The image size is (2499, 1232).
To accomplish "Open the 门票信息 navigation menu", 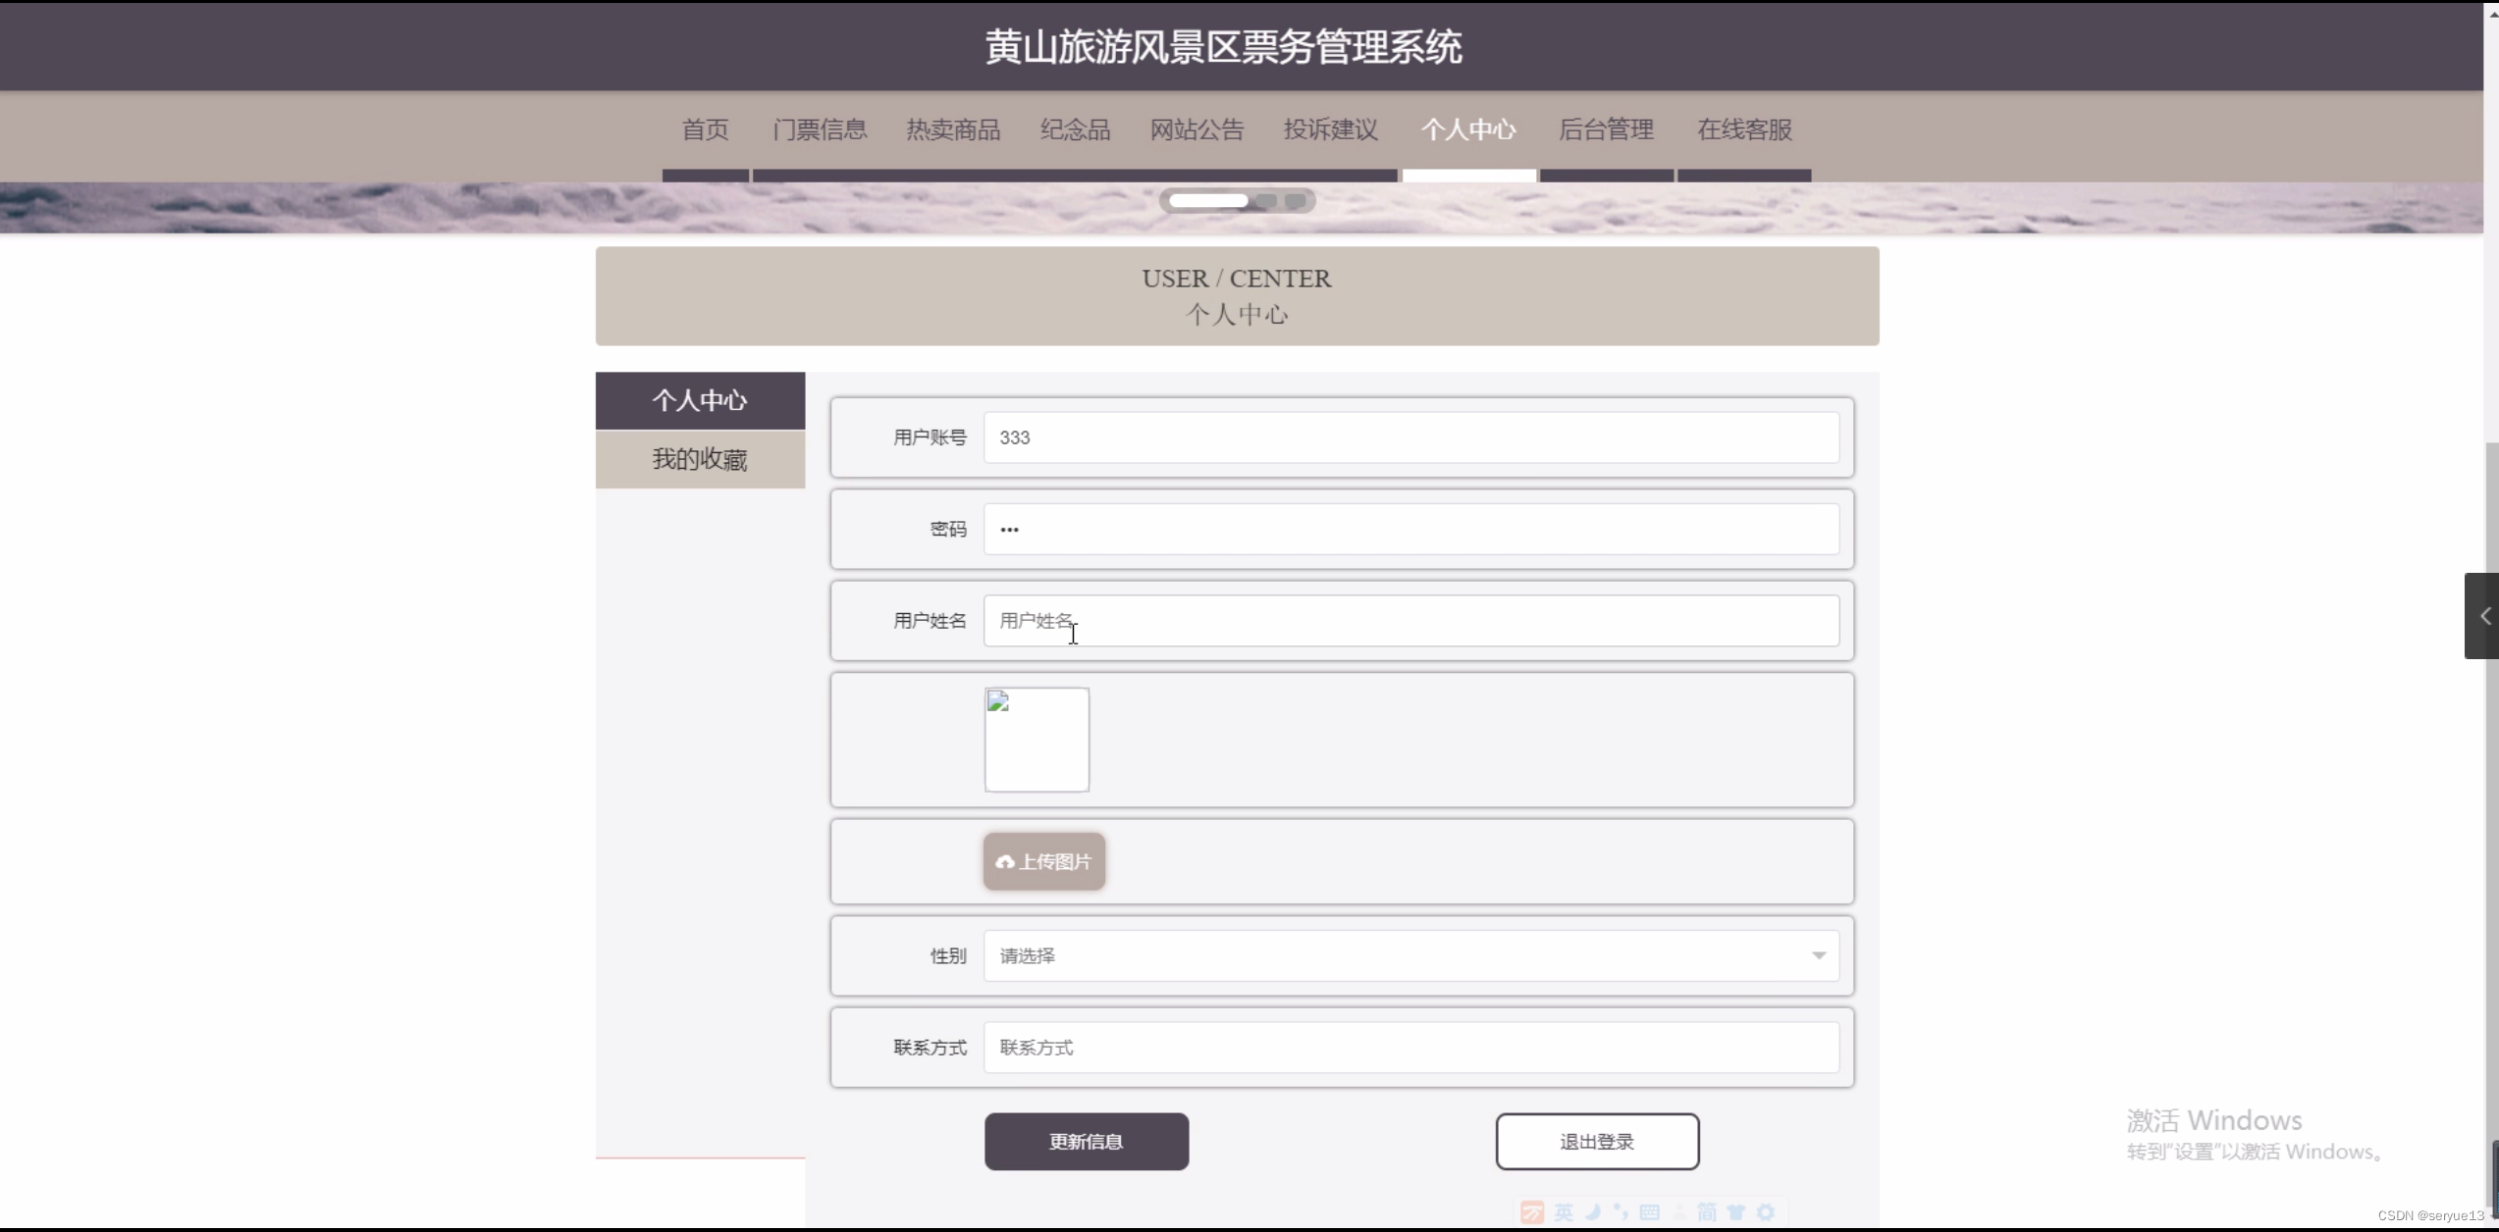I will [820, 128].
